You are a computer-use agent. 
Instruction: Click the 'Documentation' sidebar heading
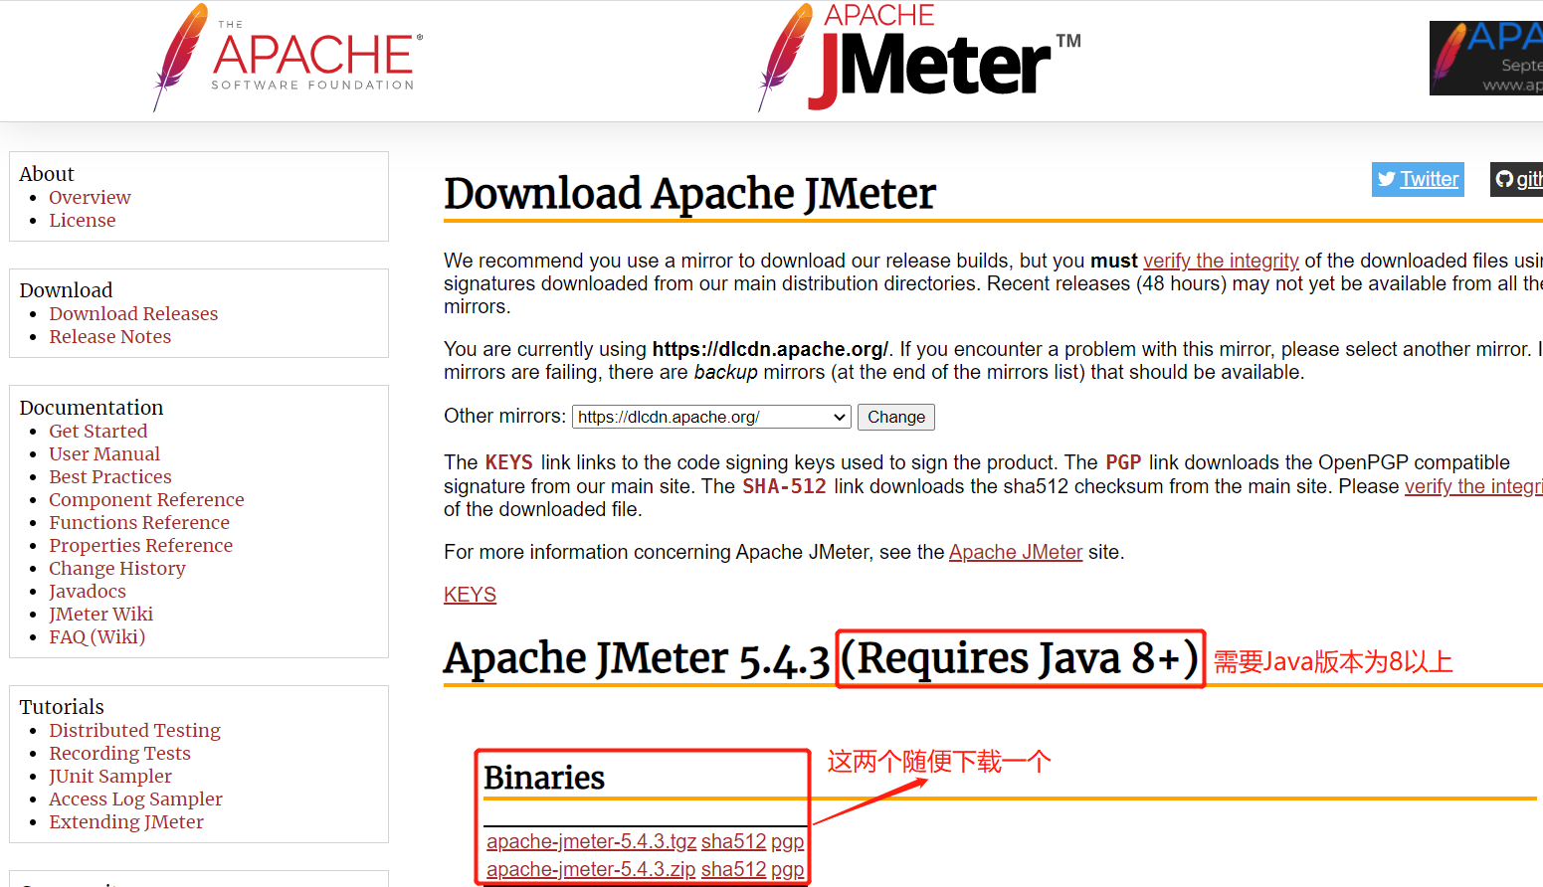92,408
